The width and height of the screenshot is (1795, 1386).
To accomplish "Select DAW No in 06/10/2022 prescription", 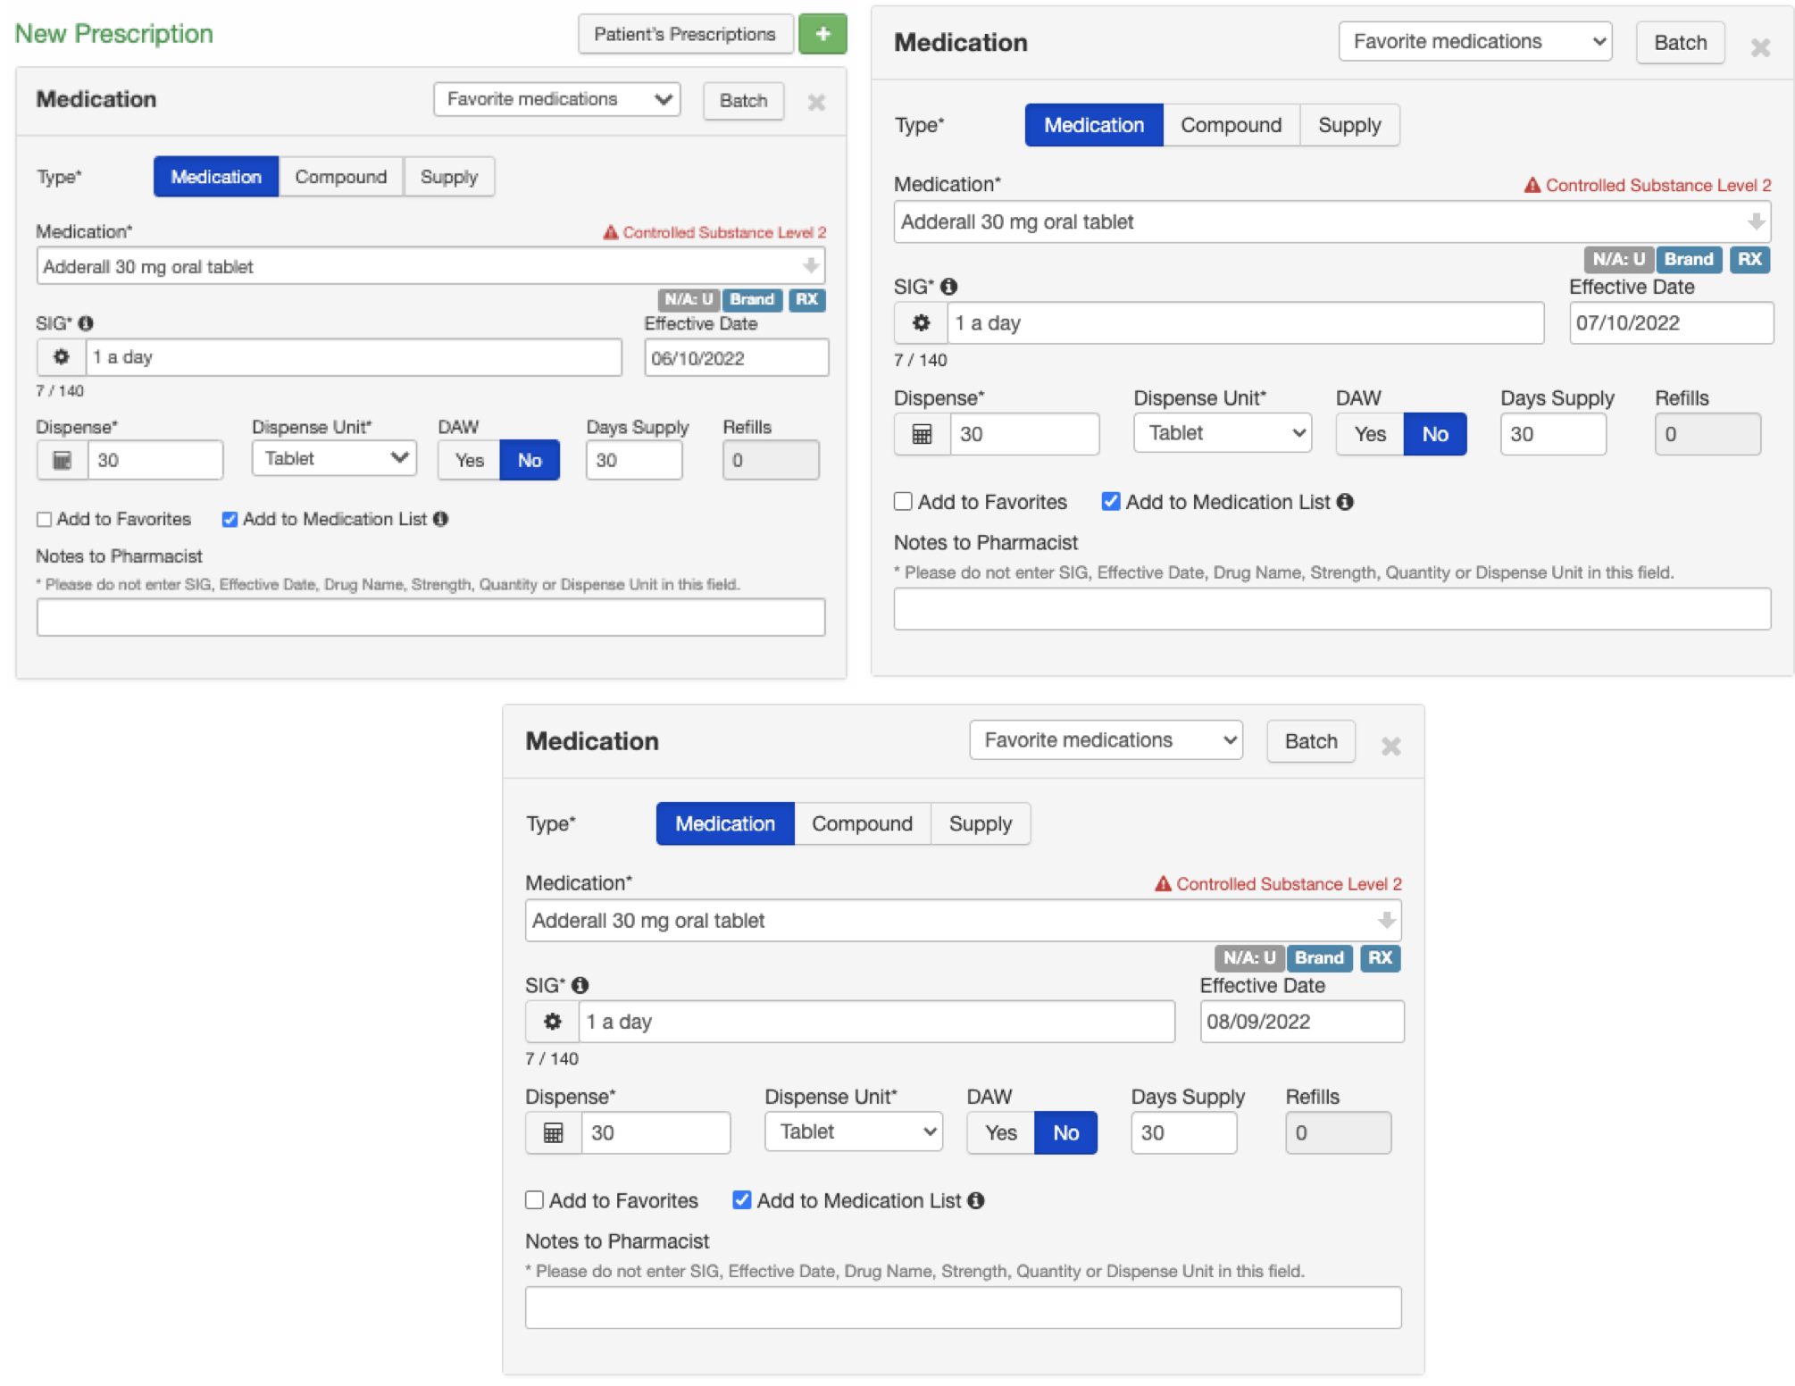I will (x=530, y=460).
